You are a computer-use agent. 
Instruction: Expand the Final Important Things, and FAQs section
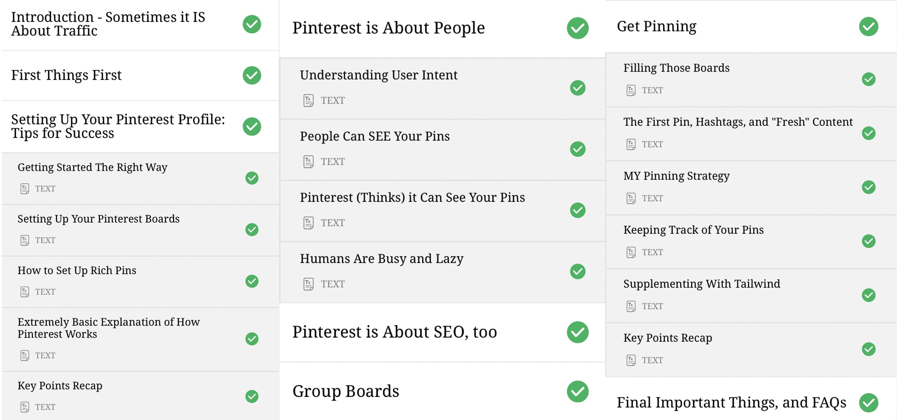pos(732,403)
